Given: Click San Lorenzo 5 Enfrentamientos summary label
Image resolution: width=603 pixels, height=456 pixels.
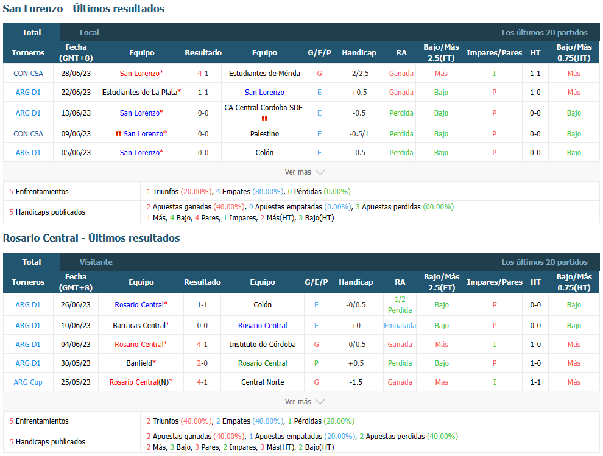Looking at the screenshot, I should click(39, 192).
